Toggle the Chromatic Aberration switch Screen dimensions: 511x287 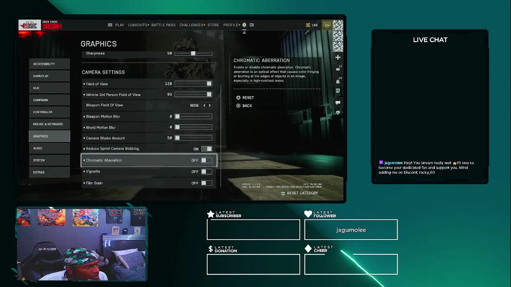pos(207,160)
